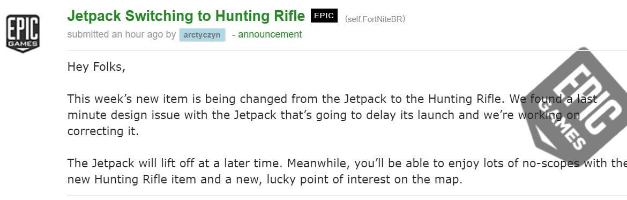Filter posts by the announcement flair
627x200 pixels.
[x=270, y=34]
